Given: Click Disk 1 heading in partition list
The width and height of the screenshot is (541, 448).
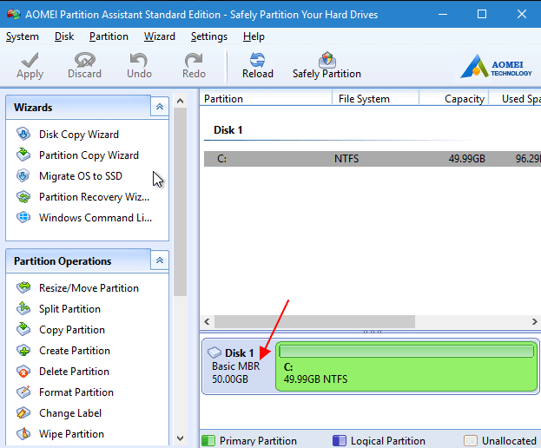Looking at the screenshot, I should [228, 130].
